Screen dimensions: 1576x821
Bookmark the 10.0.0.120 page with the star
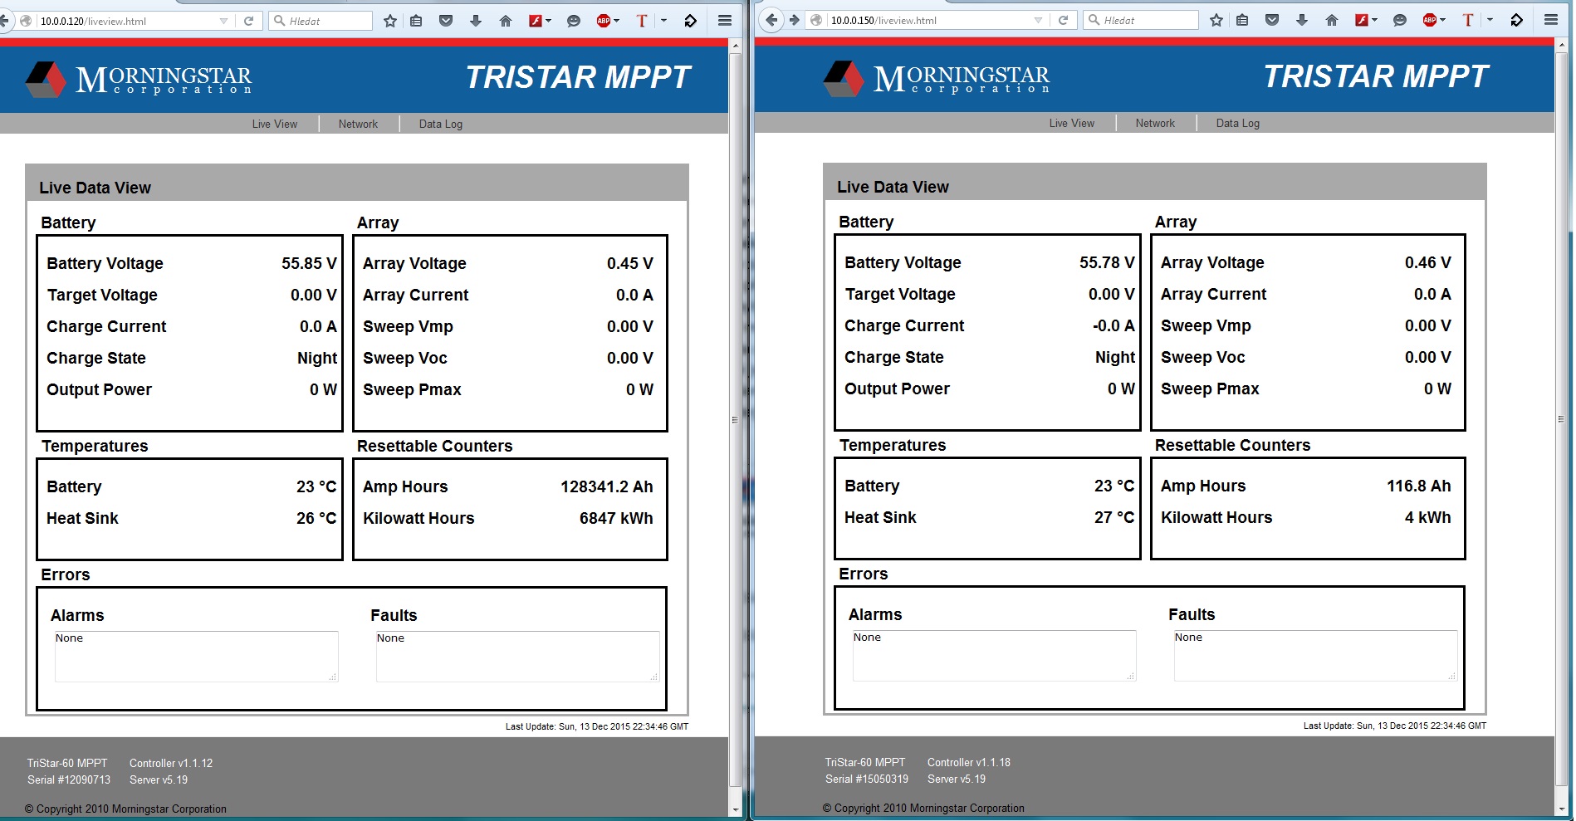[390, 21]
